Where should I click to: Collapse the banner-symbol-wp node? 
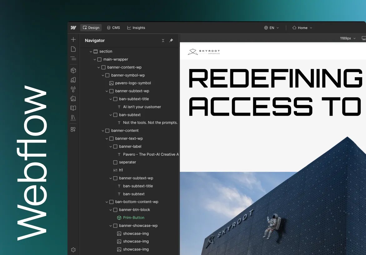(x=103, y=75)
